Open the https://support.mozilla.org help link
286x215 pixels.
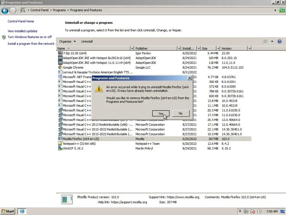[129, 202]
